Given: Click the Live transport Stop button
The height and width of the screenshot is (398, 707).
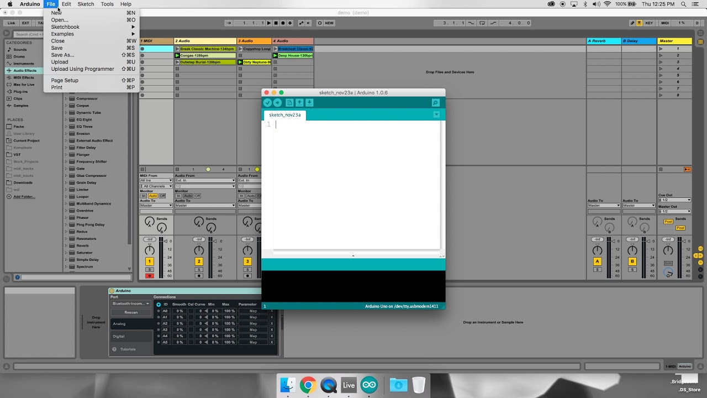Looking at the screenshot, I should [x=276, y=23].
